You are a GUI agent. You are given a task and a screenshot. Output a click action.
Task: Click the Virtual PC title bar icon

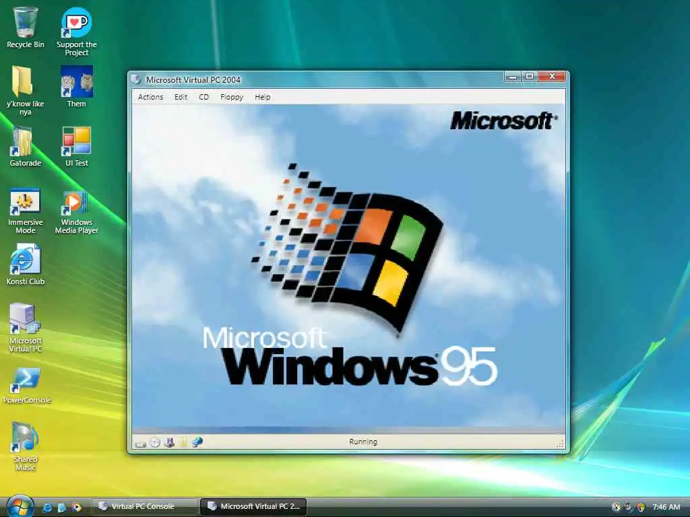coord(136,79)
